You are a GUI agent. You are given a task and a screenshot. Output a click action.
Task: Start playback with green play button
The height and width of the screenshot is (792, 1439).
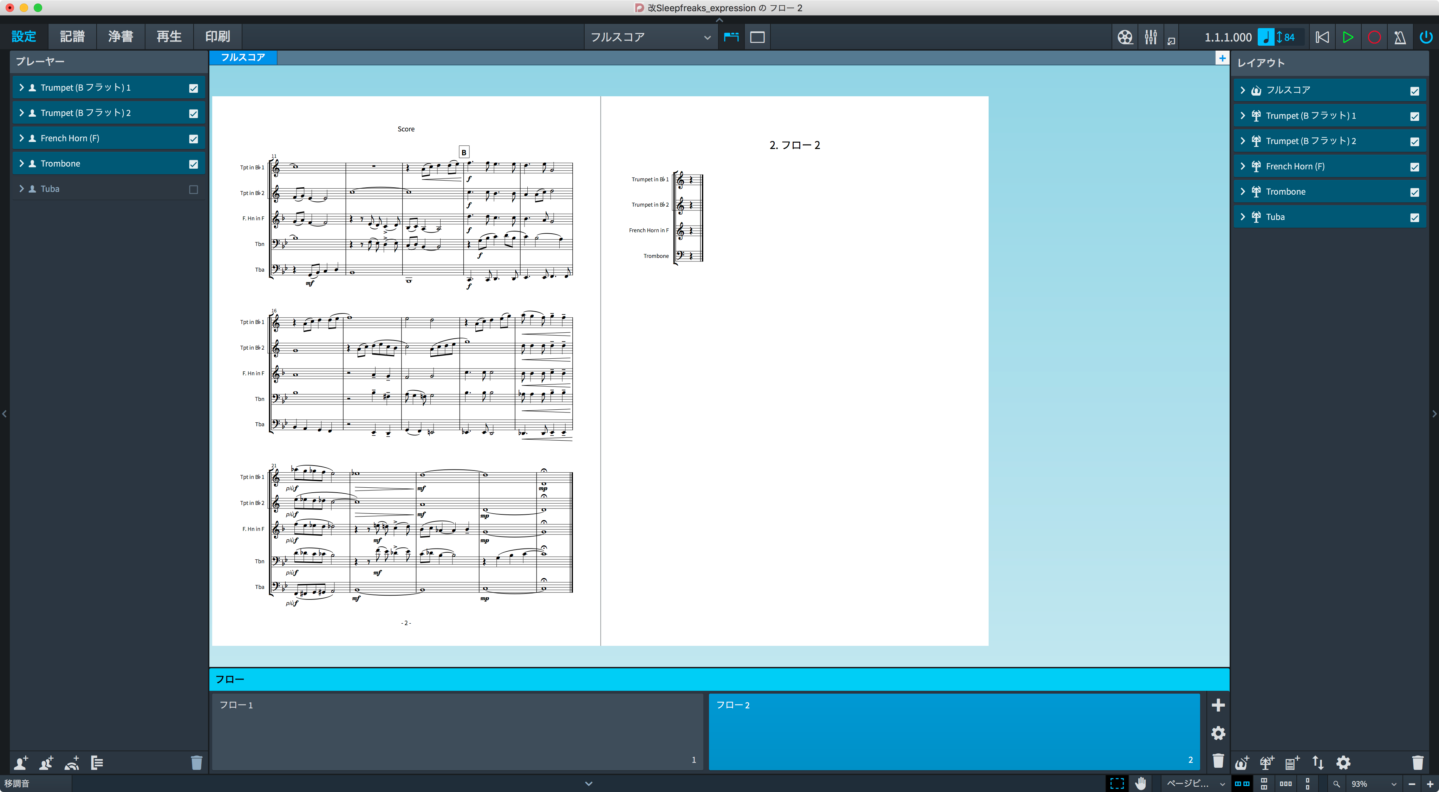click(1347, 38)
